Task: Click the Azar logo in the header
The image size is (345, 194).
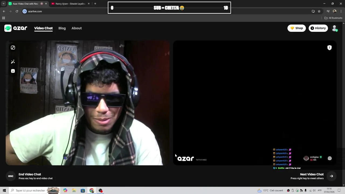Action: coord(16,28)
